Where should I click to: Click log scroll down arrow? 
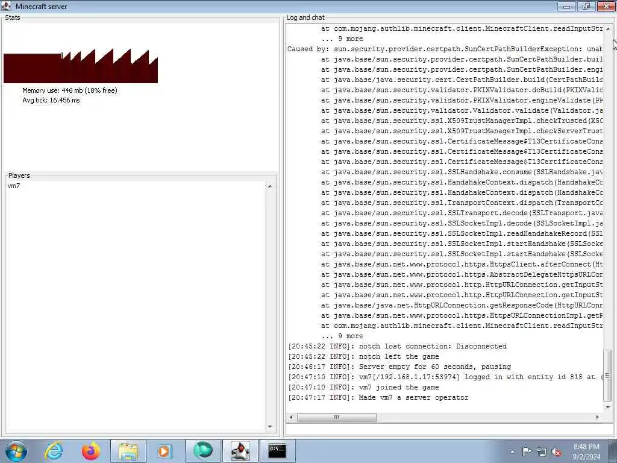(608, 407)
